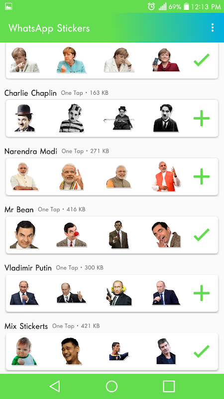Viewport: 224px width, 399px height.
Task: Select Charlie Chaplin striped prisoner sticker
Action: (x=72, y=118)
